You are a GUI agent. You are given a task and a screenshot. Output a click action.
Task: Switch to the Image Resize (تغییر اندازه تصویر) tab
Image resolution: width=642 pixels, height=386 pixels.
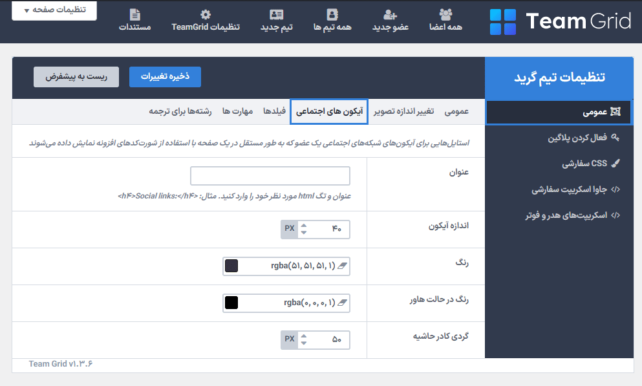(x=405, y=112)
